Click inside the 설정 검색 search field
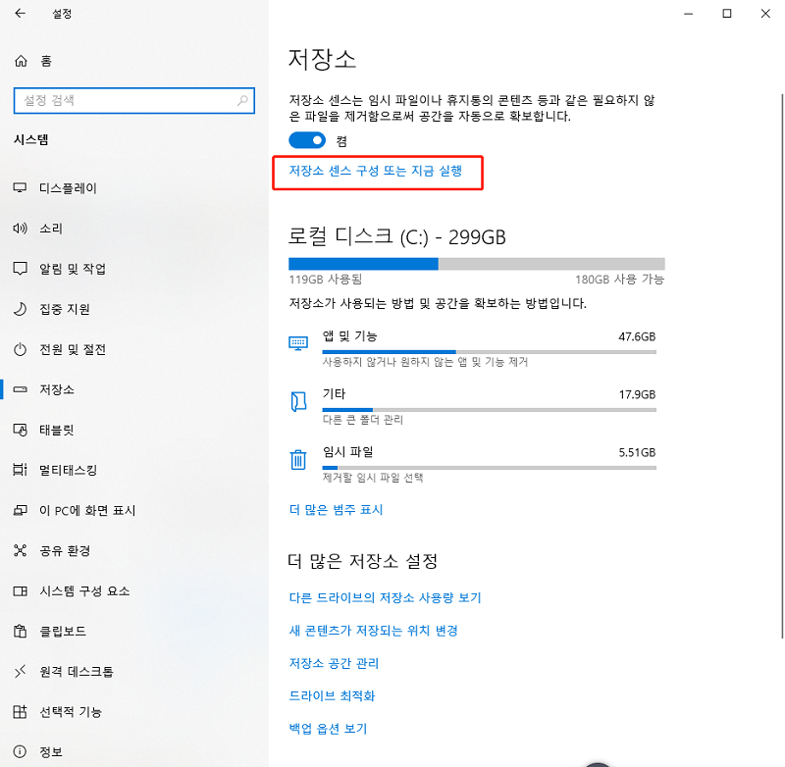 134,101
